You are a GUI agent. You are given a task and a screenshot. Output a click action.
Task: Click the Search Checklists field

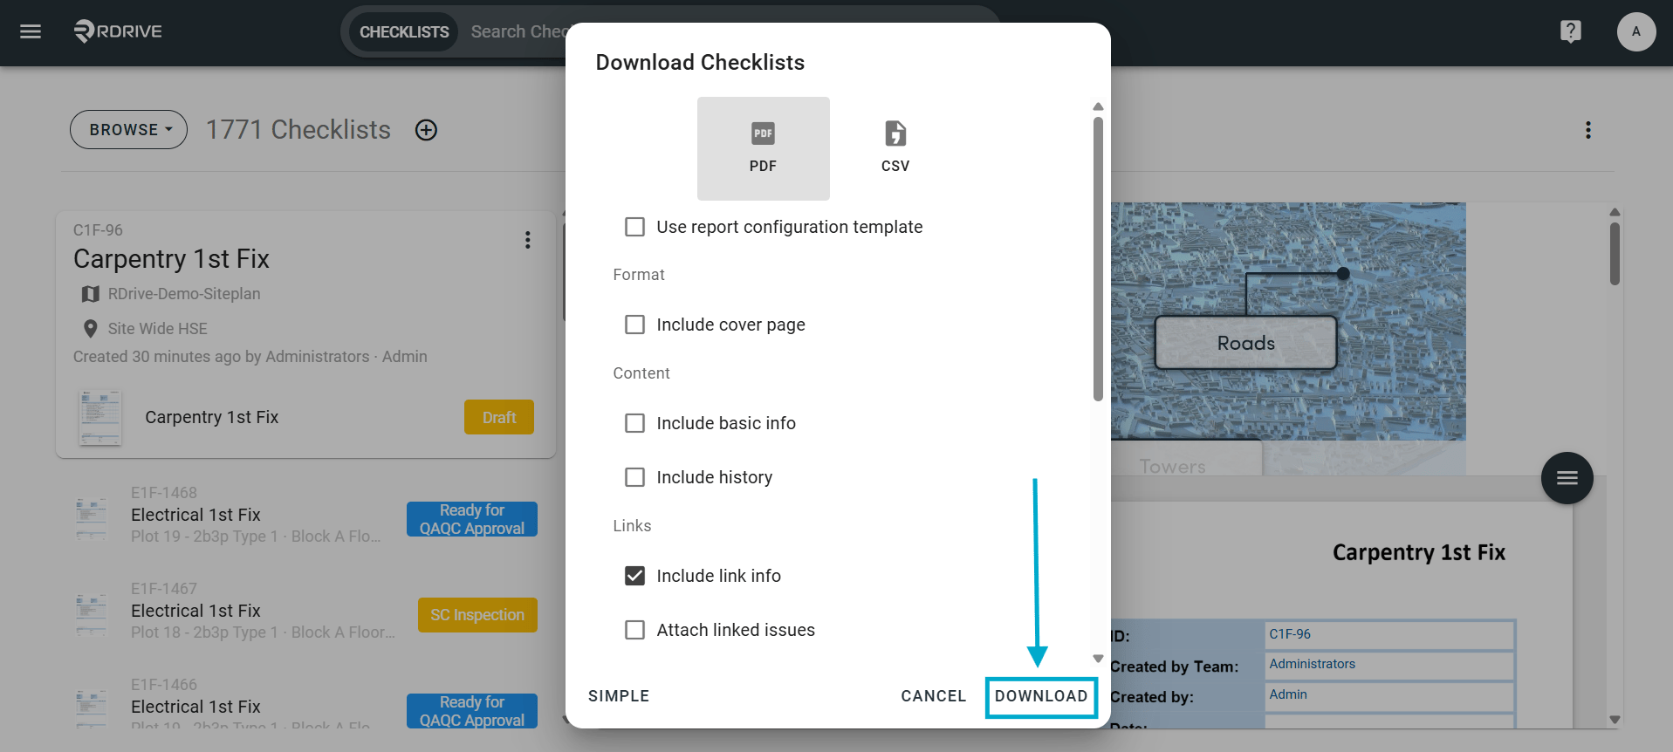[518, 32]
